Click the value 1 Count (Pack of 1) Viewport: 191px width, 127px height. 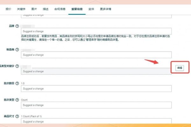[31, 116]
